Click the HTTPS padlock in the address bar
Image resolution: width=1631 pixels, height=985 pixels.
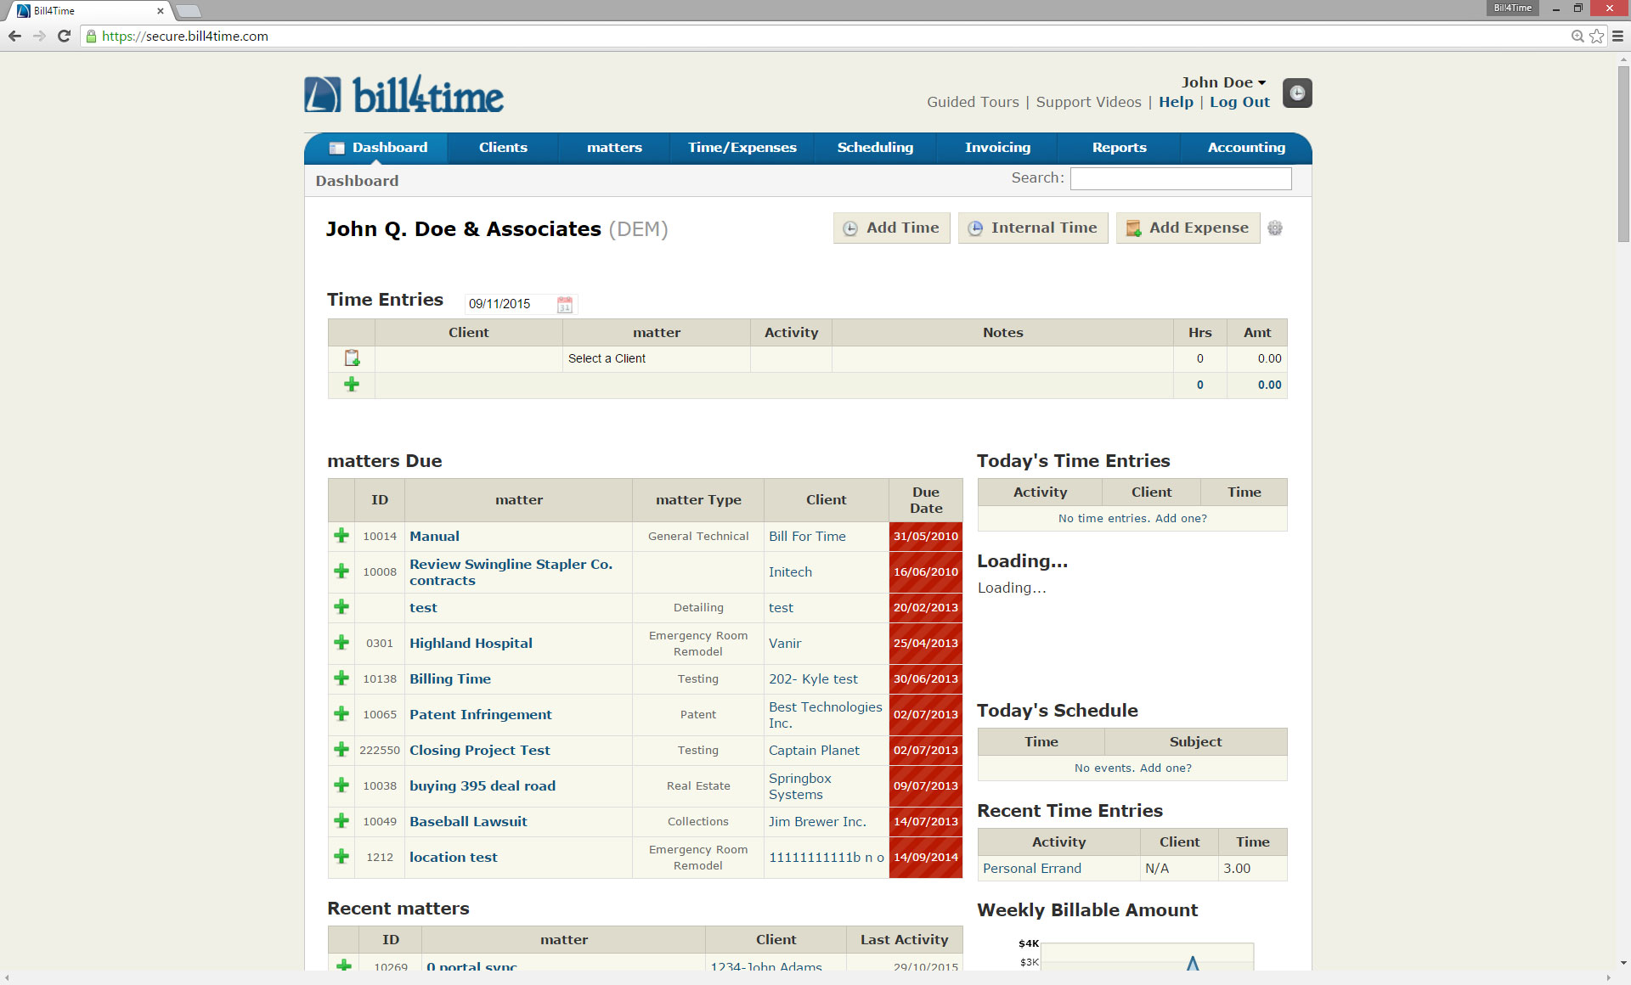89,37
